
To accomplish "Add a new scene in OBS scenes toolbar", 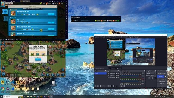I will pyautogui.click(x=95, y=86).
